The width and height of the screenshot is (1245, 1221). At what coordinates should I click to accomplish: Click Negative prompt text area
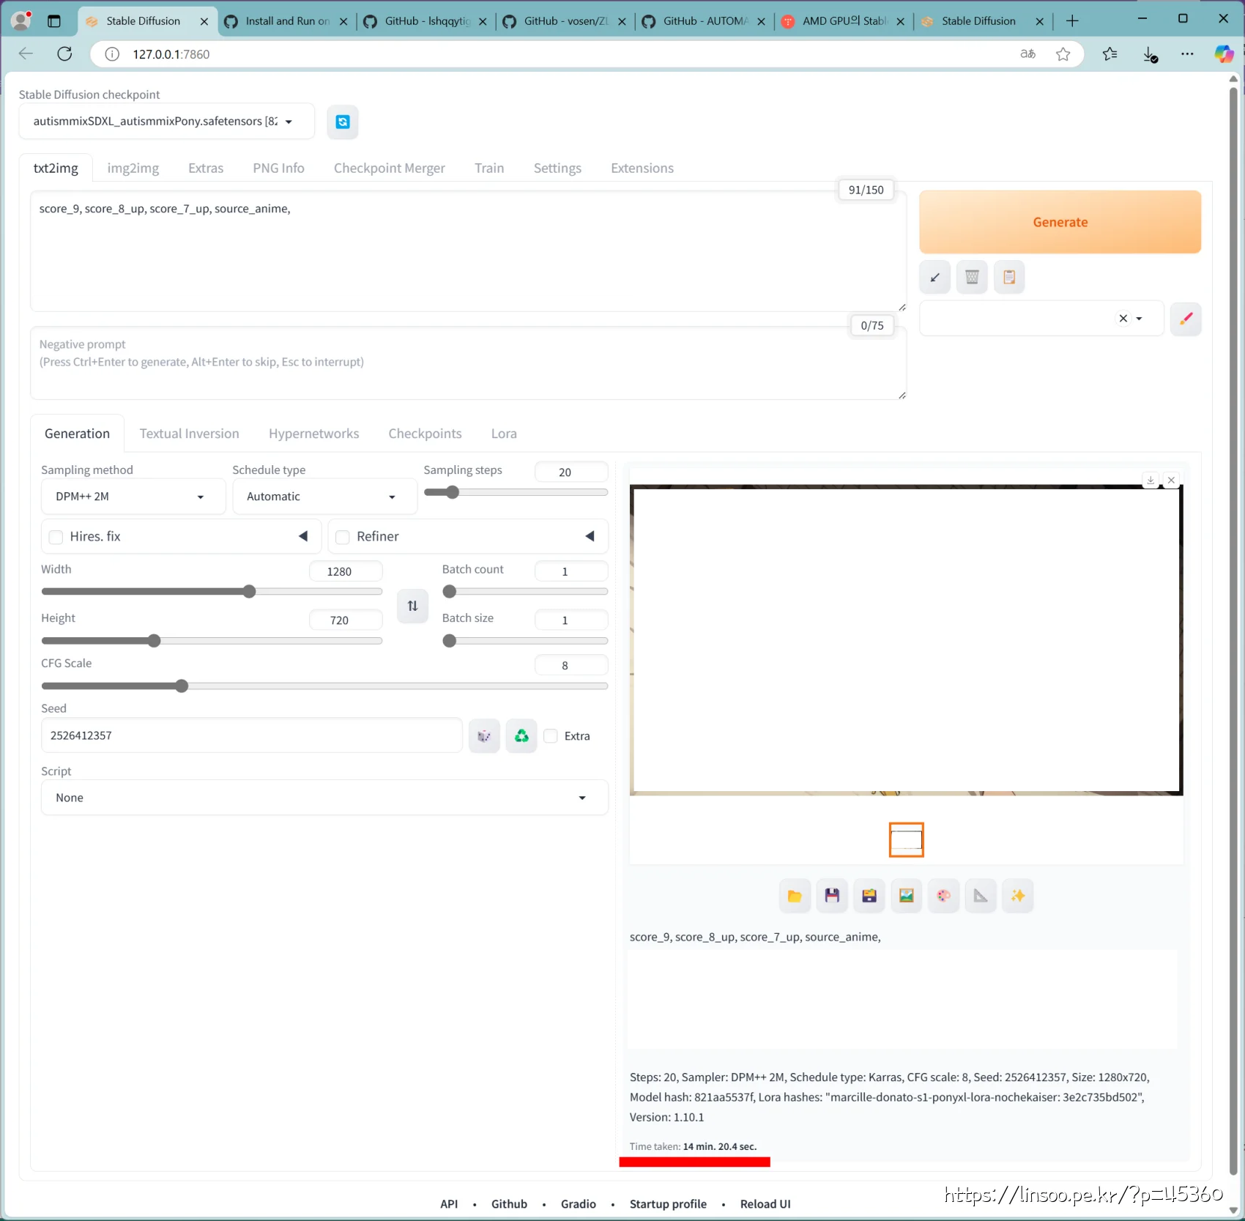[x=469, y=363]
